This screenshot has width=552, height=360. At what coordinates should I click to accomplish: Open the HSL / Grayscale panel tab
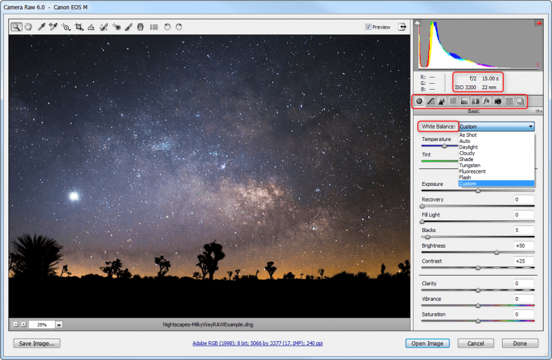pyautogui.click(x=453, y=101)
